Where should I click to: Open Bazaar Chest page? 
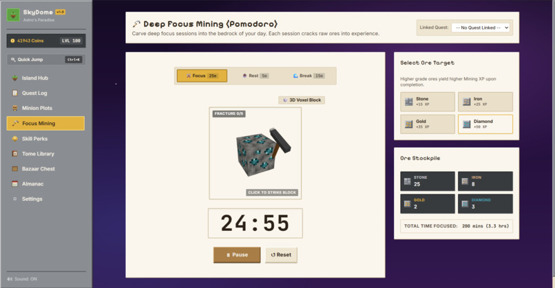click(x=45, y=169)
